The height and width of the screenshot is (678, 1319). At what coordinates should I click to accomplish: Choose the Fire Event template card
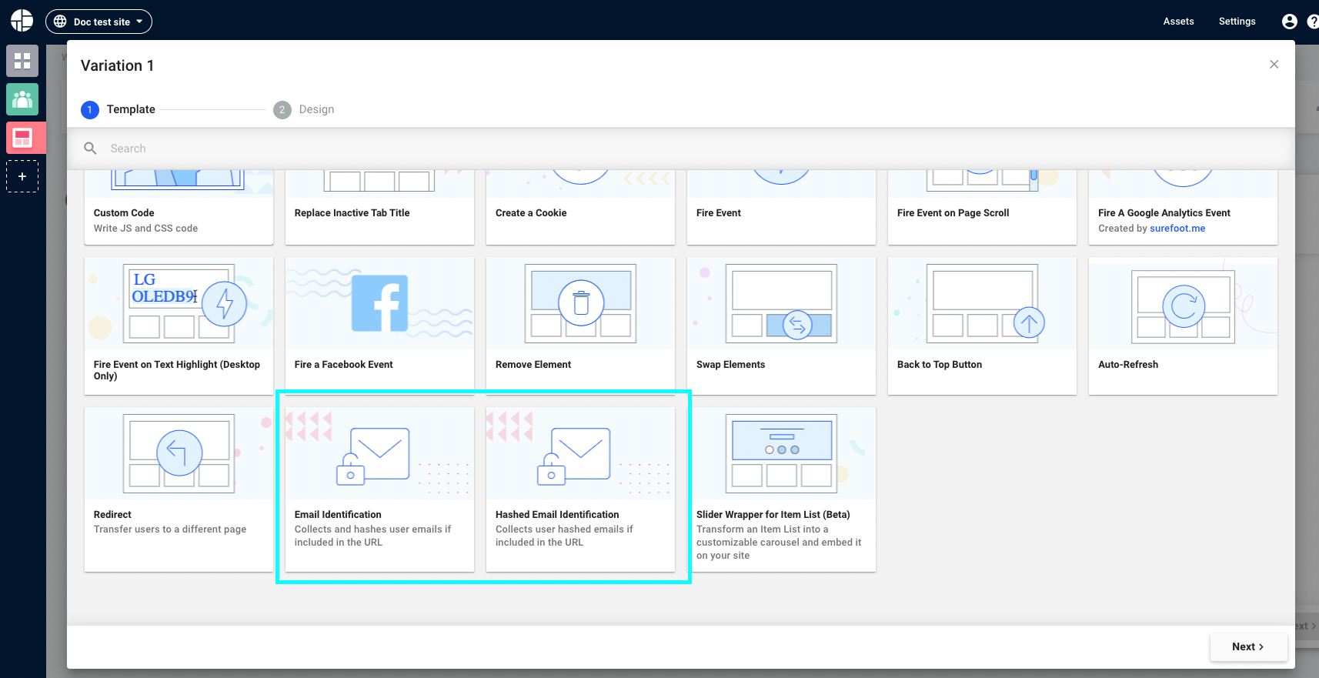(781, 207)
